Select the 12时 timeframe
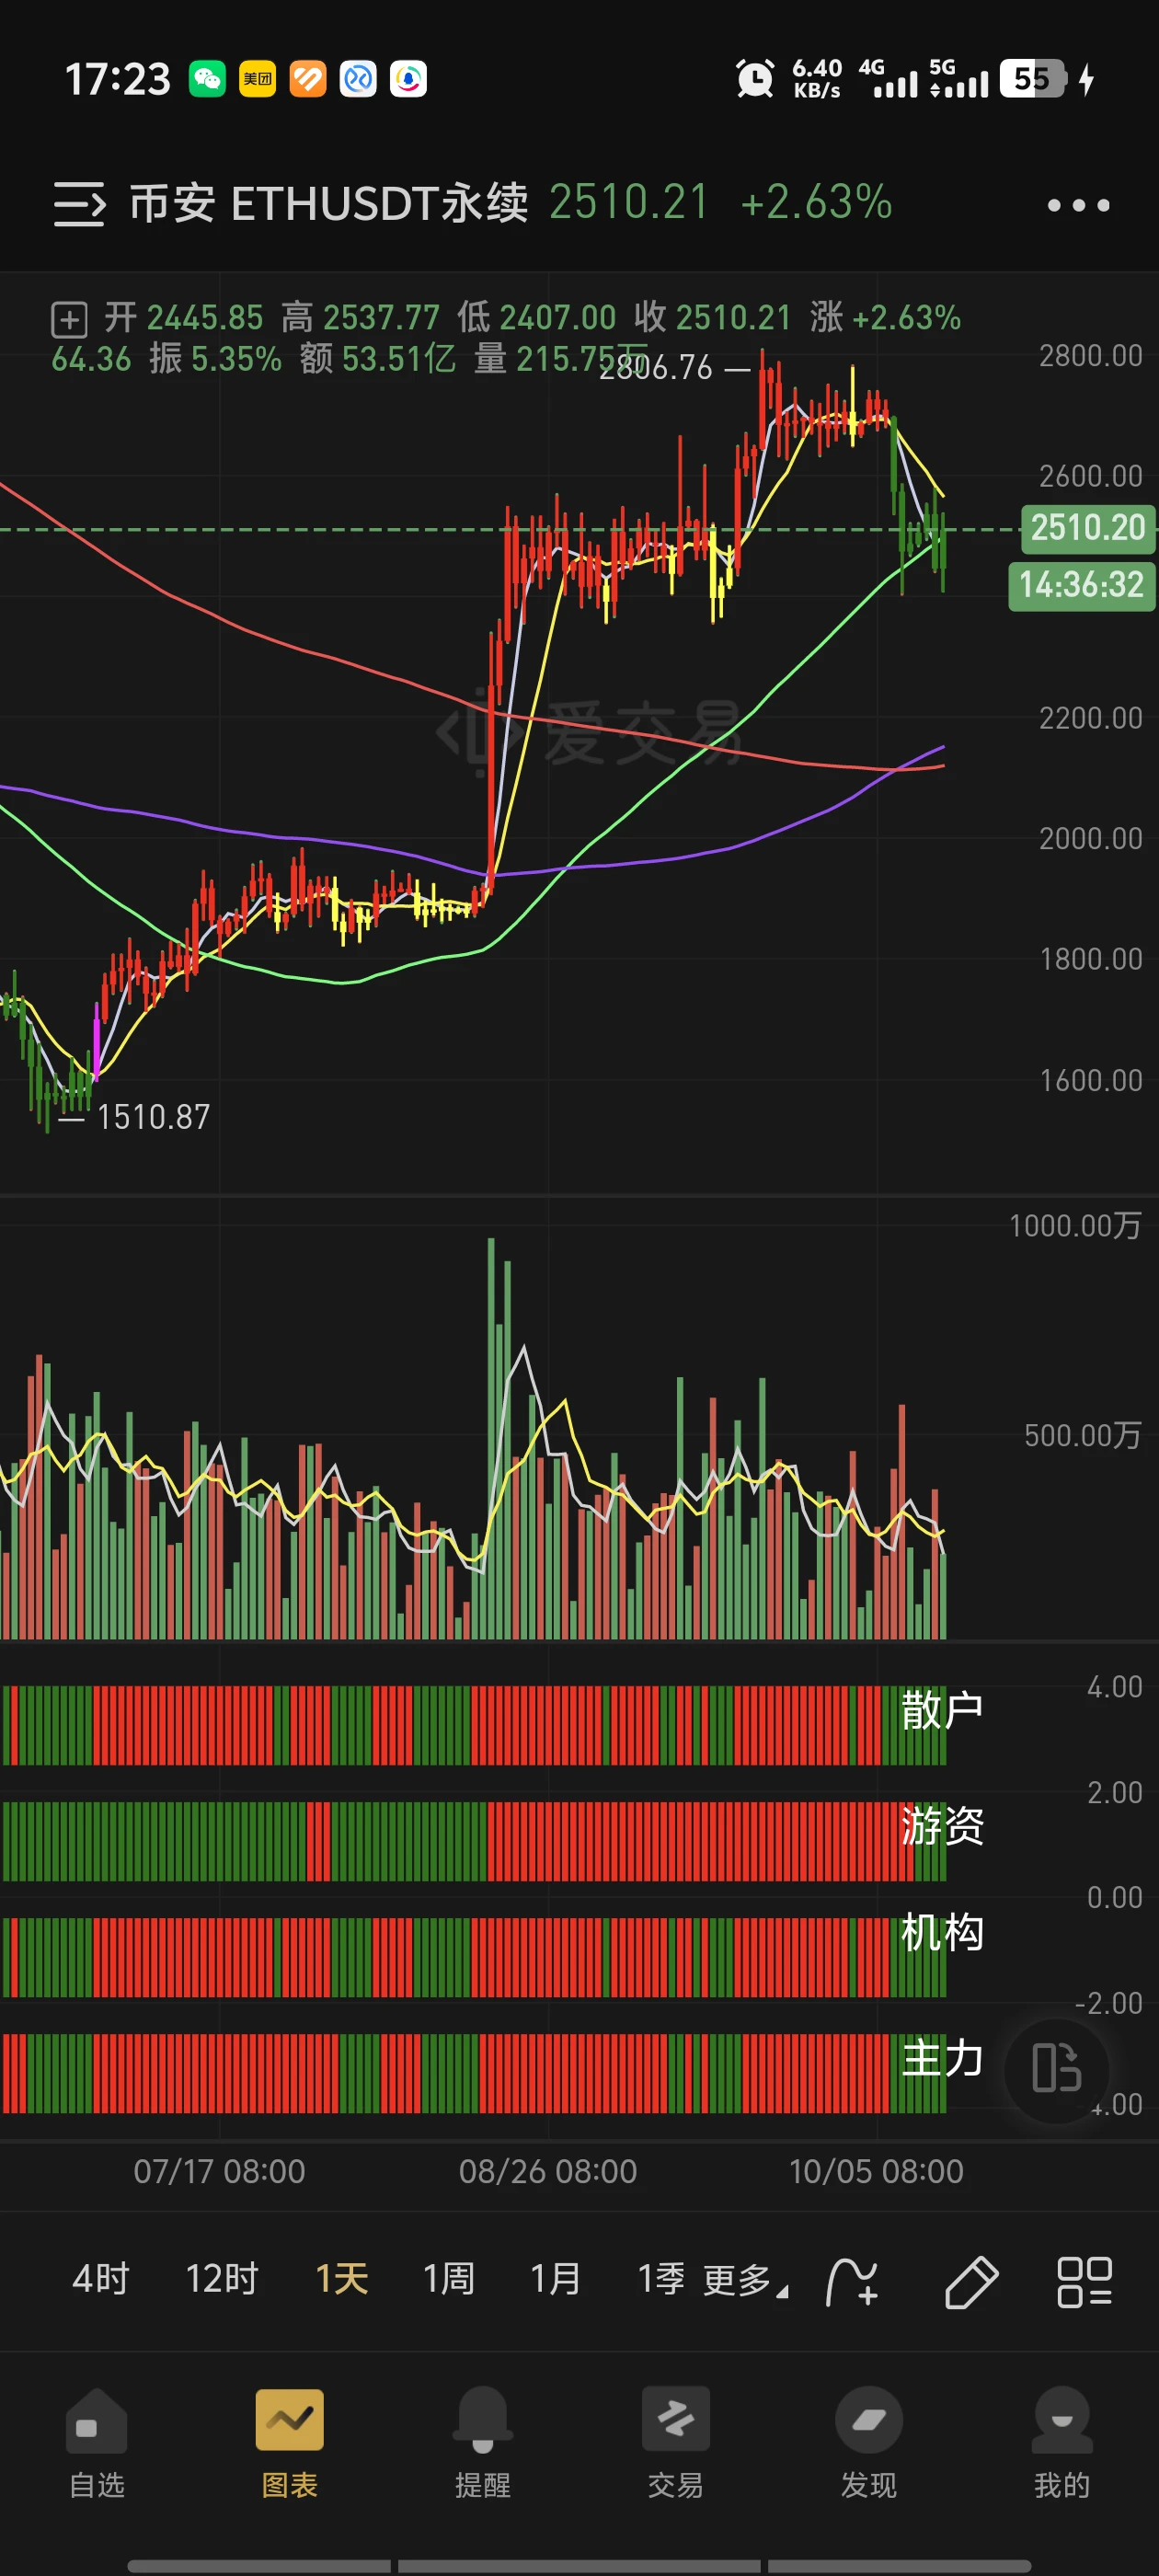The height and width of the screenshot is (2576, 1159). [222, 2279]
